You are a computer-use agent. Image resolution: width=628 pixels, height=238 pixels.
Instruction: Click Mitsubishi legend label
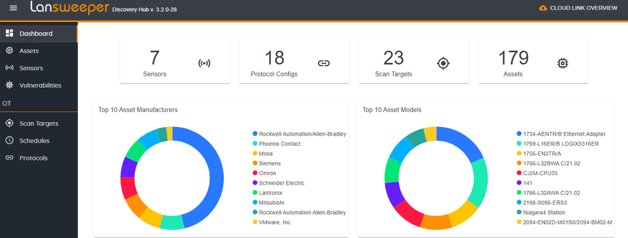(x=271, y=202)
